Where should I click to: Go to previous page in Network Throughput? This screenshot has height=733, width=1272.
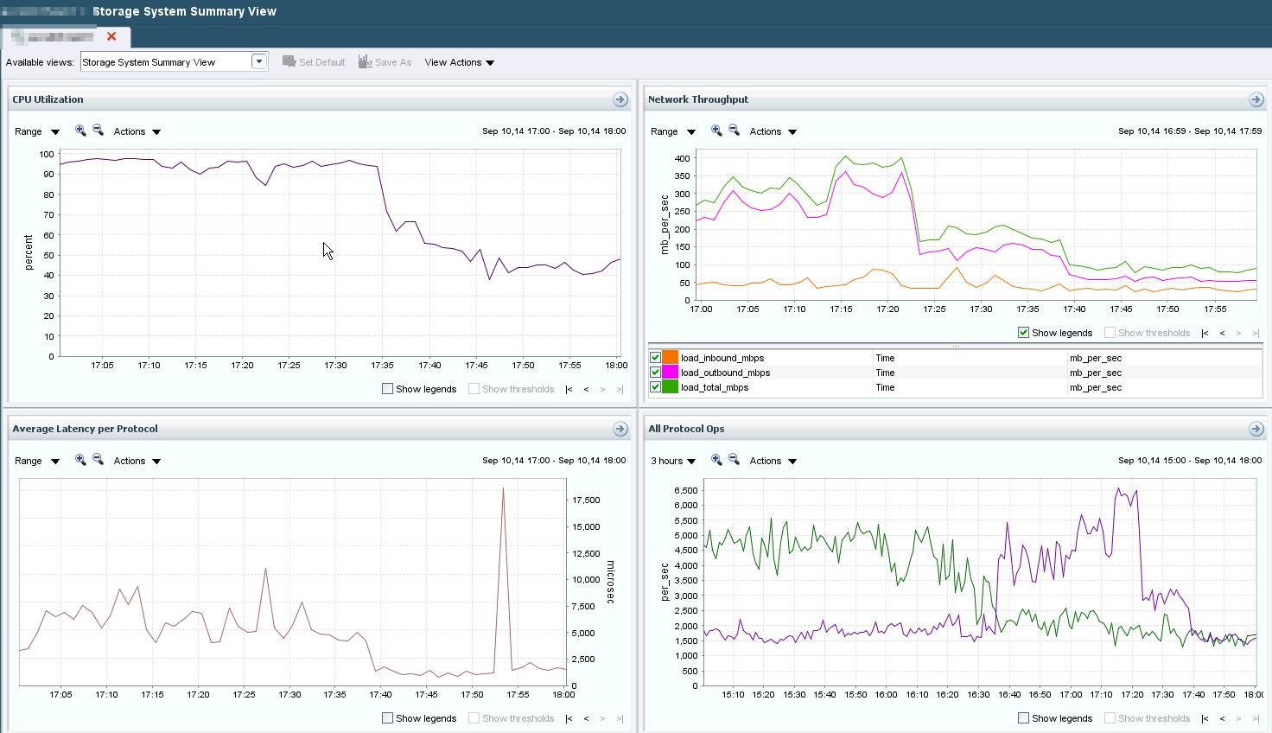(x=1222, y=333)
